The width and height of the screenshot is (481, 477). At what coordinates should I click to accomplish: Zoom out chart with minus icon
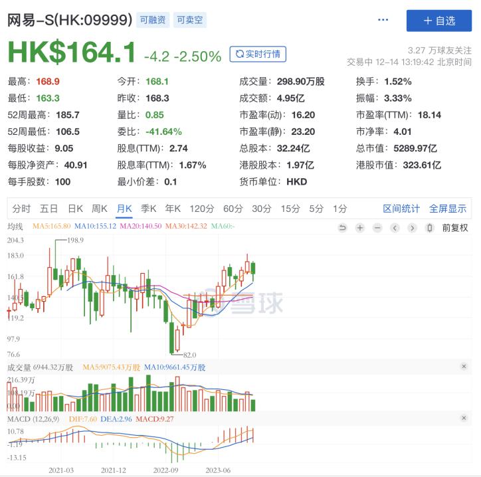pos(377,228)
